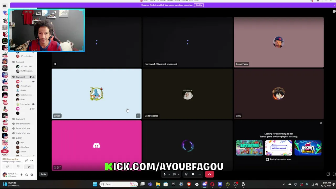The height and width of the screenshot is (189, 336).
Task: Invite people to Gaming I channel
Action: tap(33, 77)
